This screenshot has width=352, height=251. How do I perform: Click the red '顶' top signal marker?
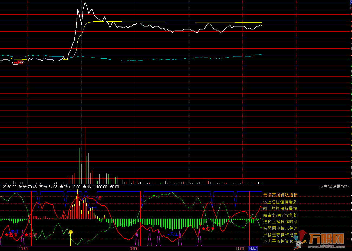99,198
